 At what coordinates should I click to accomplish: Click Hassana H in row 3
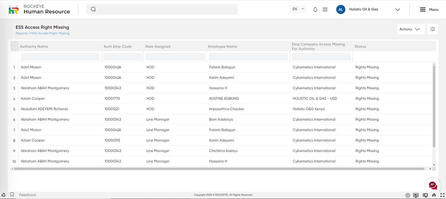coord(218,88)
